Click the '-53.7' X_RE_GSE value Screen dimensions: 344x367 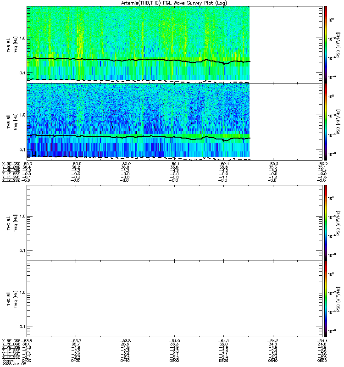point(76,341)
